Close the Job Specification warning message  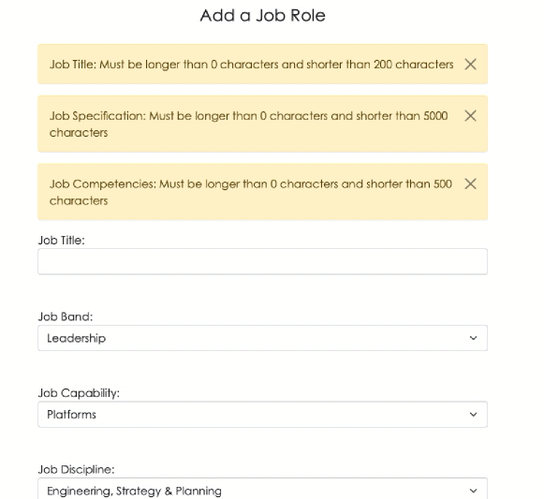coord(470,115)
